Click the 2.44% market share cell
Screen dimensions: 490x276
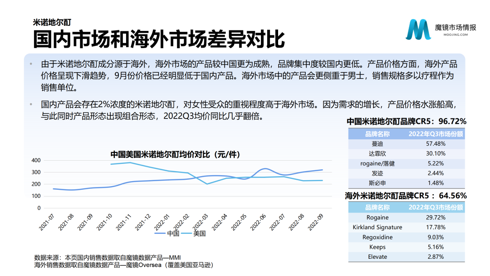coord(436,173)
